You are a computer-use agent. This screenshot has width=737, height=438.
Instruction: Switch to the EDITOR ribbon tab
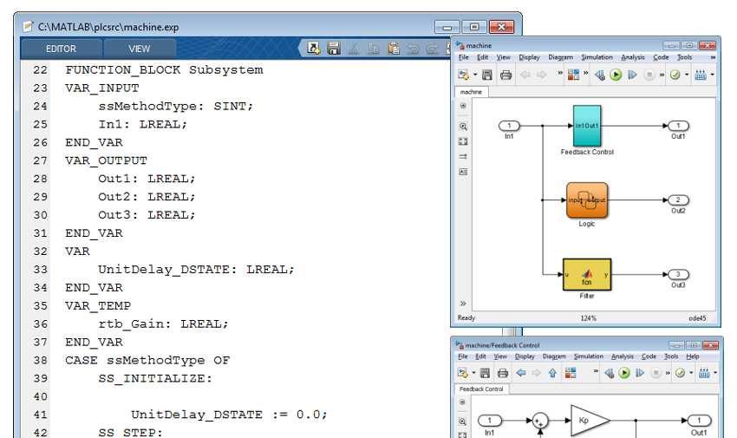coord(61,49)
